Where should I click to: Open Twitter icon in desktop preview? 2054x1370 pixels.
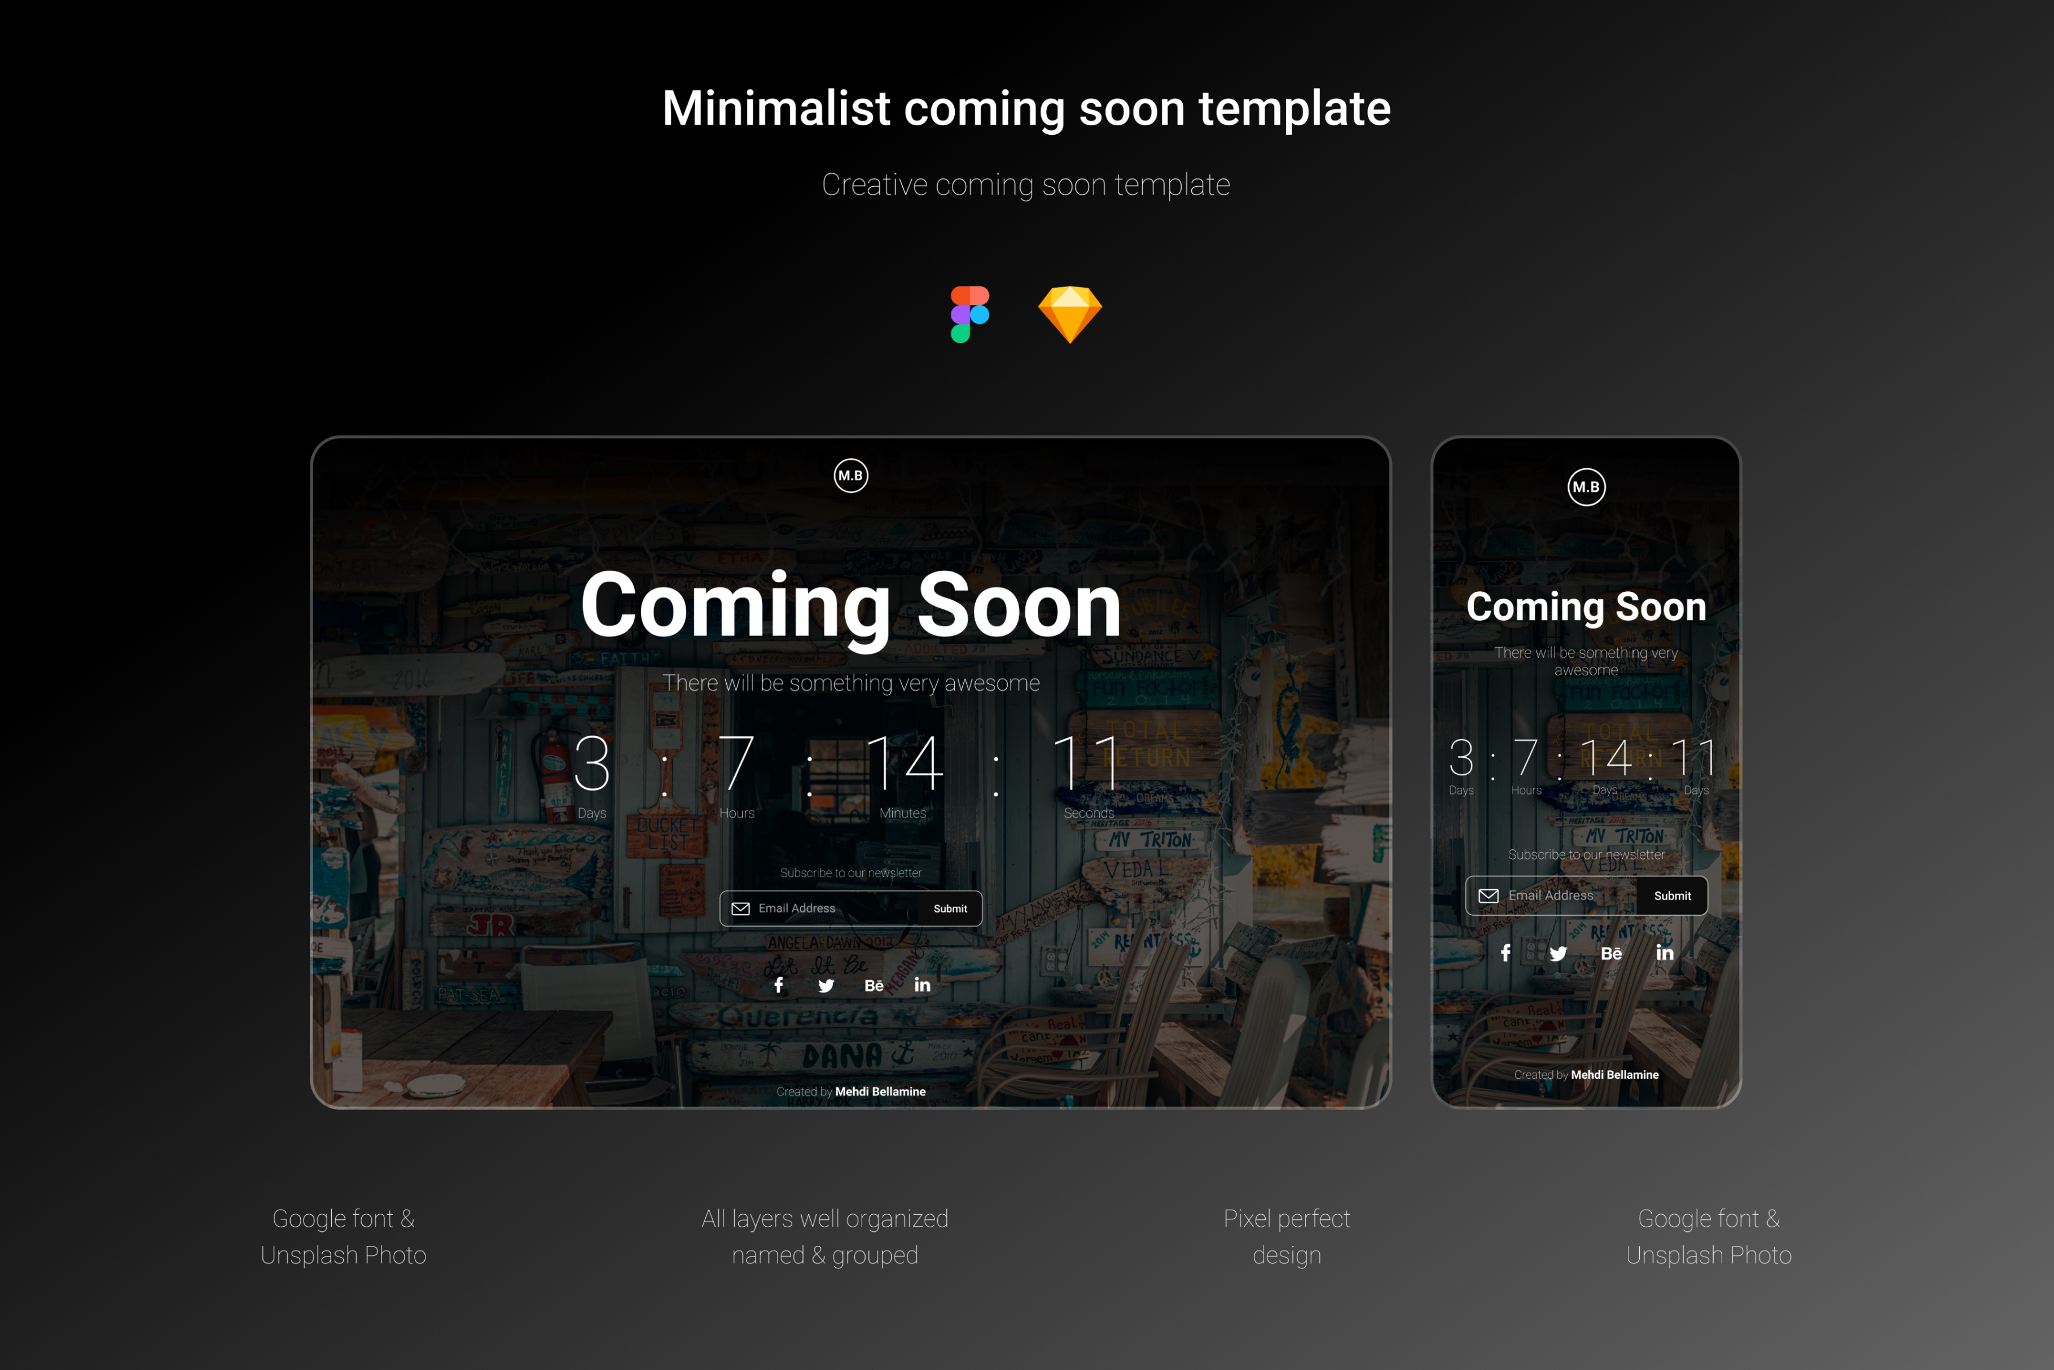click(826, 986)
